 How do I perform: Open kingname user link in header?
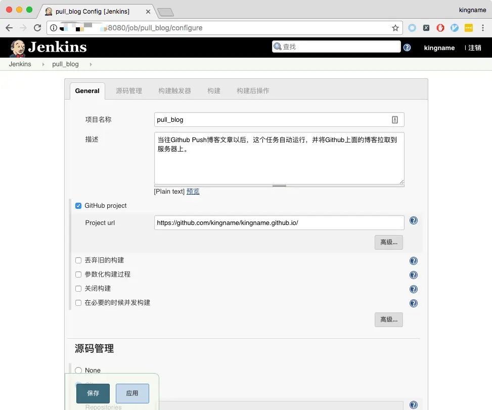click(x=439, y=48)
